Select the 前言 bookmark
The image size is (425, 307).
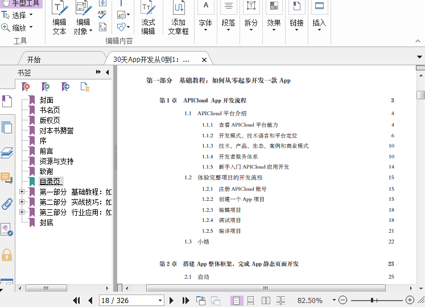46,151
